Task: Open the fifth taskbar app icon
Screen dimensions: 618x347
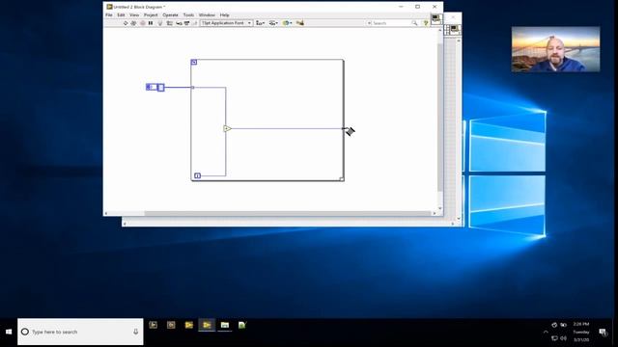Action: point(225,325)
